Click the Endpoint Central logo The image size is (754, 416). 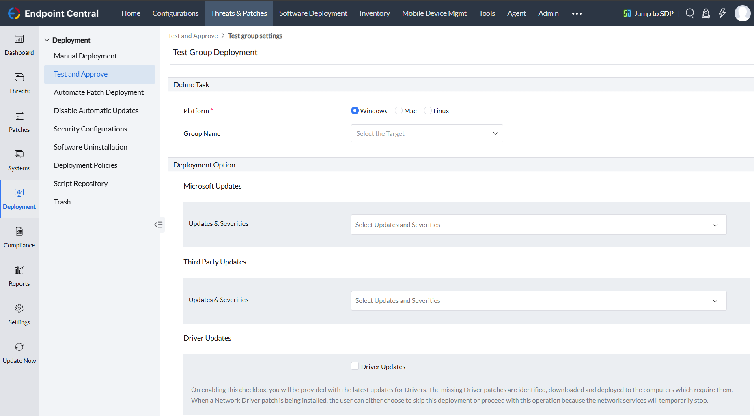(53, 13)
